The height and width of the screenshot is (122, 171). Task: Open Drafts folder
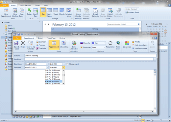(x=10, y=29)
